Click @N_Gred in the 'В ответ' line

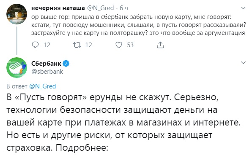coord(43,86)
